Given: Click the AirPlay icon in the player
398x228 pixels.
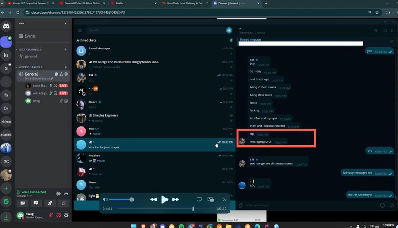Looking at the screenshot, I should pos(199,199).
